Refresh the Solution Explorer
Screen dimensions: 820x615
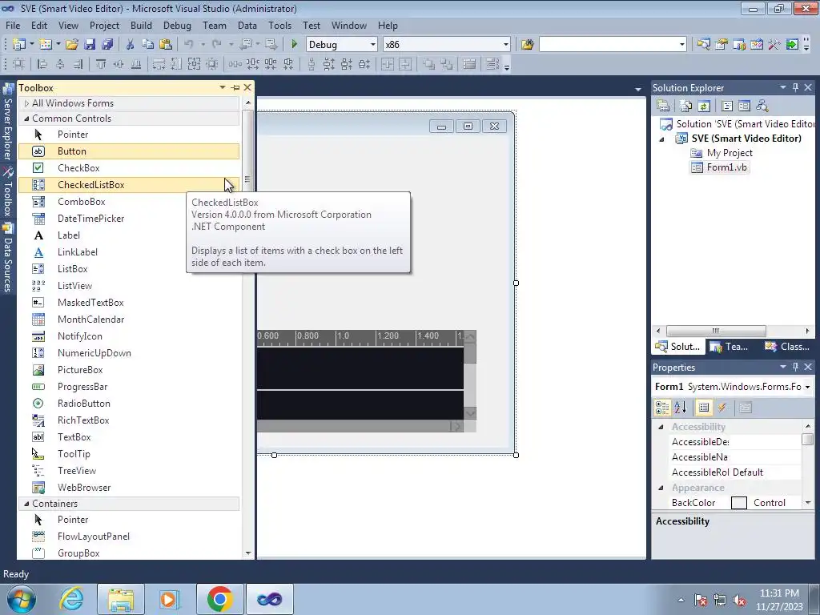pyautogui.click(x=704, y=107)
